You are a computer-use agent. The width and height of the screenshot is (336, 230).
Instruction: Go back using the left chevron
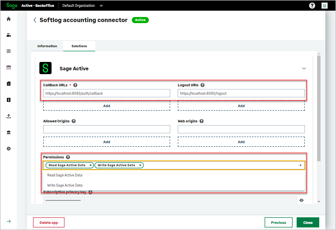[35, 20]
